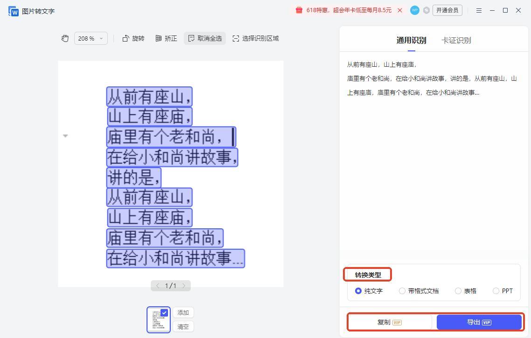531x338 pixels.
Task: Select the 纯文字 radio option
Action: coord(358,291)
